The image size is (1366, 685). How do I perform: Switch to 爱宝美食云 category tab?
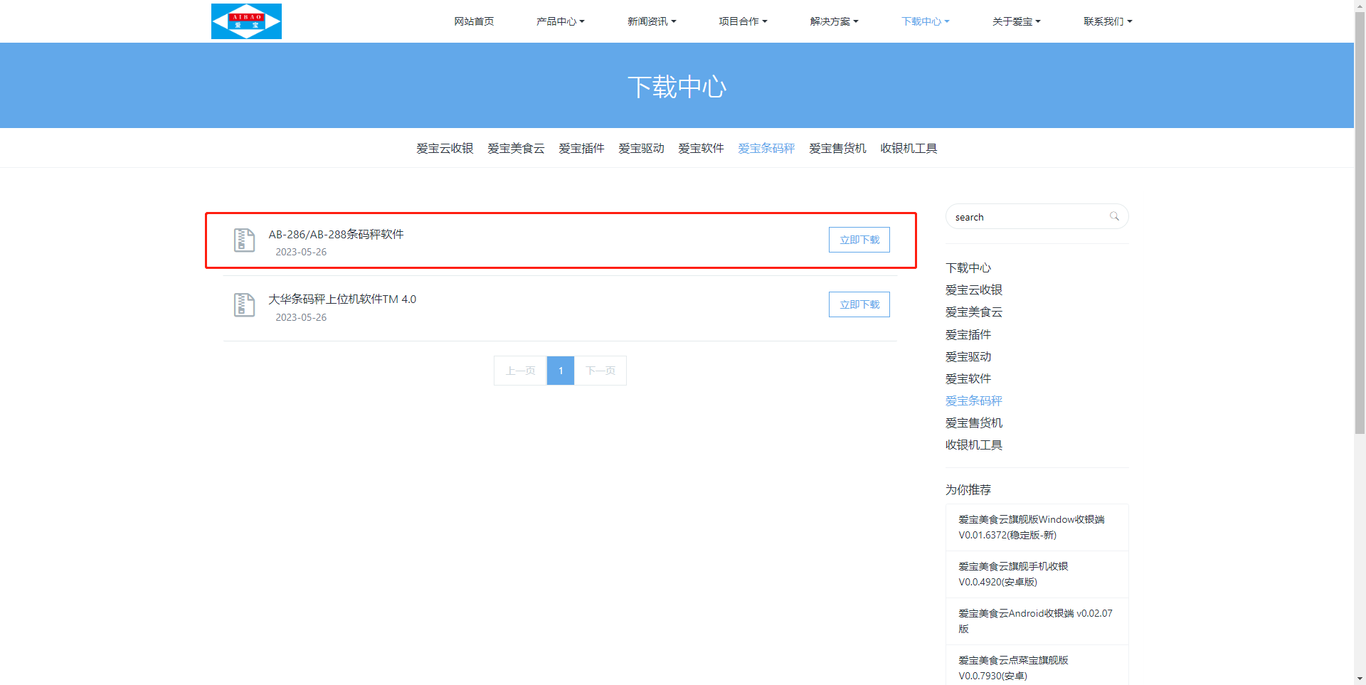coord(516,148)
